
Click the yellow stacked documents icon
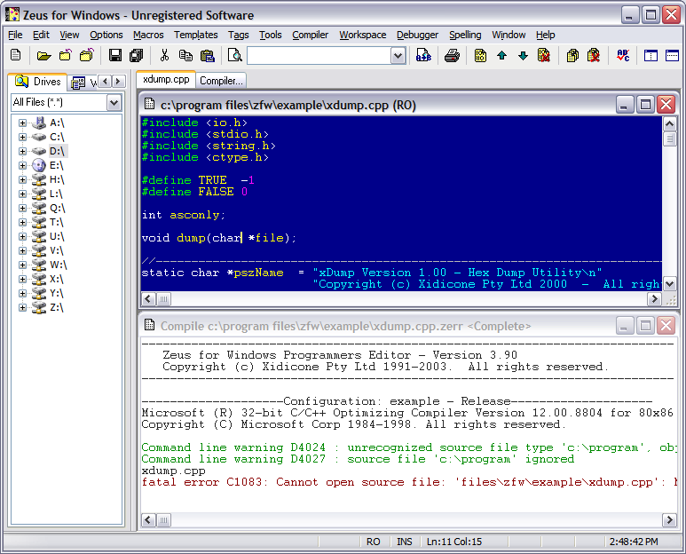(x=572, y=55)
